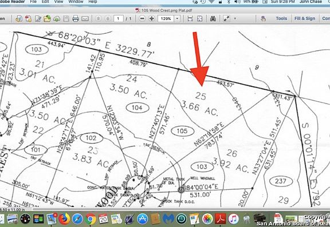Click the John Chase user menu
This screenshot has width=330, height=227.
point(311,2)
